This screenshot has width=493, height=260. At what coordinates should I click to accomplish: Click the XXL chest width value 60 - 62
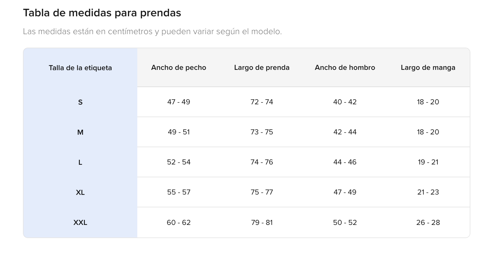[x=178, y=223]
